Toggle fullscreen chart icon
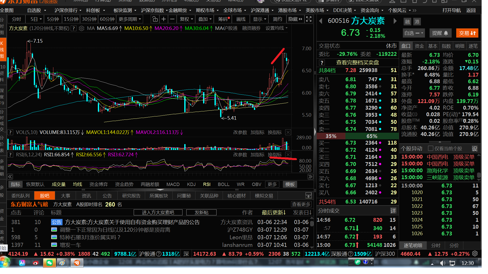 (x=309, y=19)
